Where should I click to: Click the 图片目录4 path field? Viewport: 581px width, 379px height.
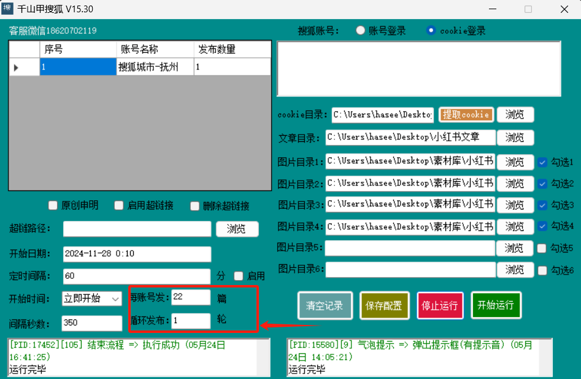(410, 227)
